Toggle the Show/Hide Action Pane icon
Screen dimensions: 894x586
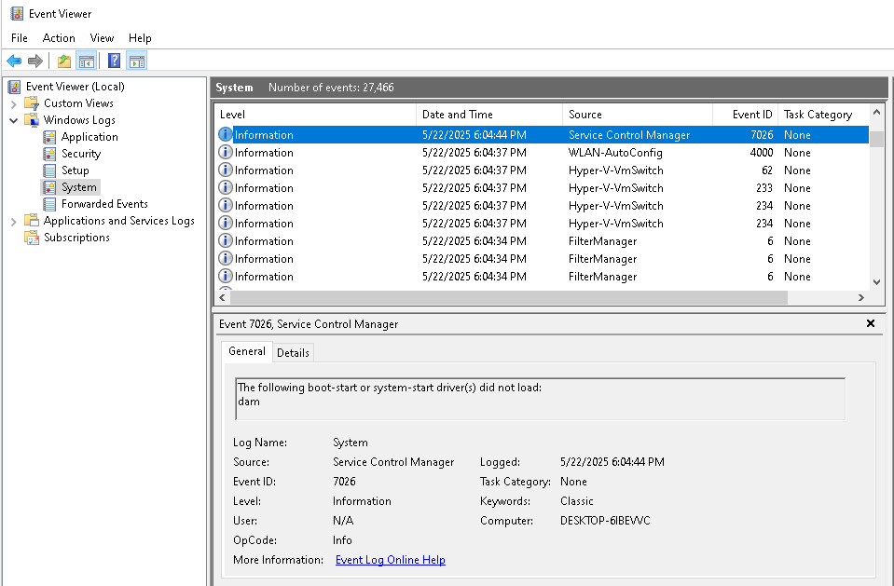[137, 61]
